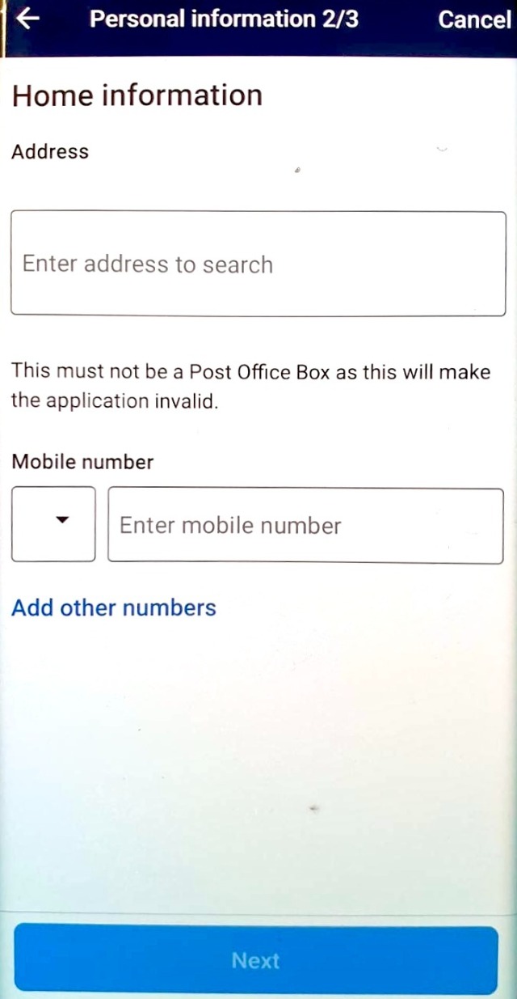Tap the 'Enter mobile number' placeholder text
This screenshot has height=999, width=517.
(230, 526)
